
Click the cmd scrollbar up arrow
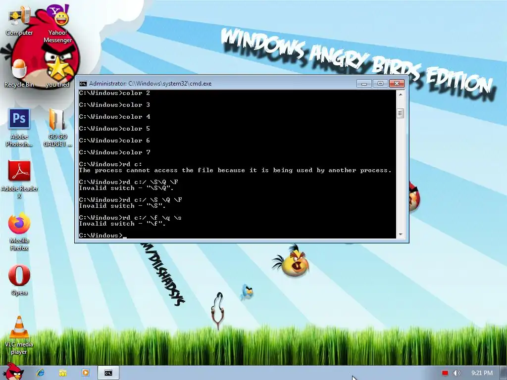tap(400, 95)
